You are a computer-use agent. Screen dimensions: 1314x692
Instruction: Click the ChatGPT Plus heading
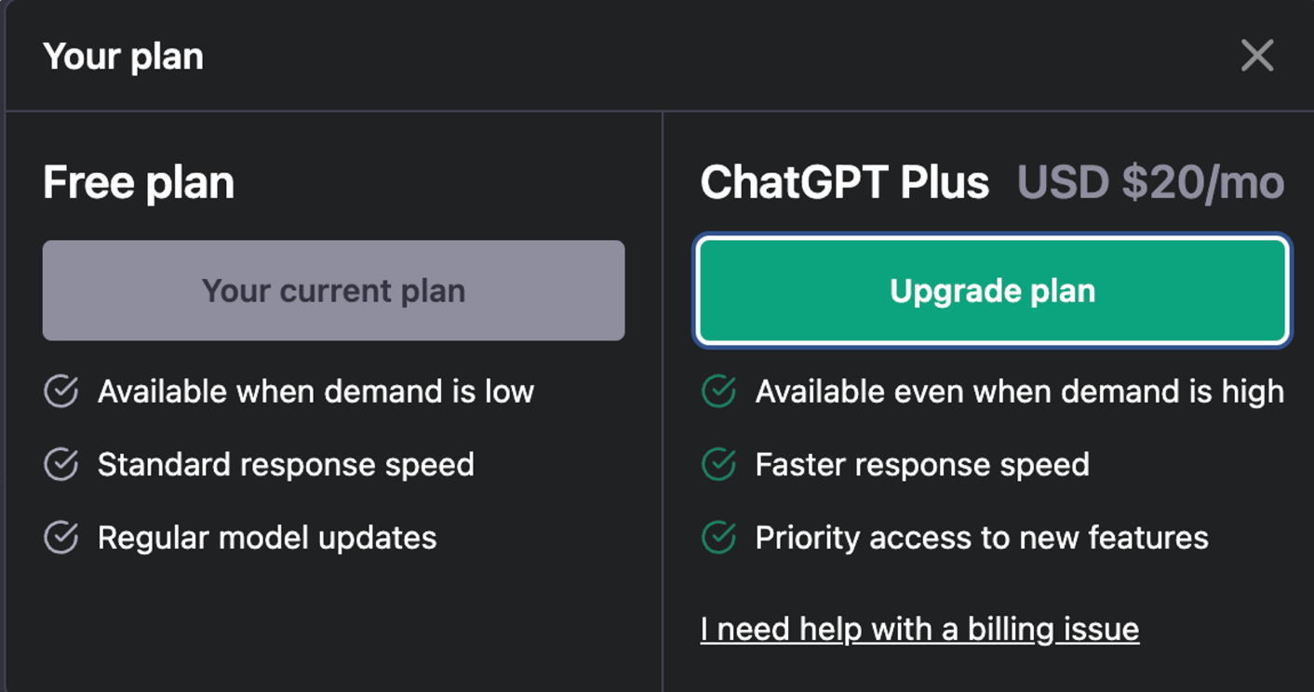844,182
